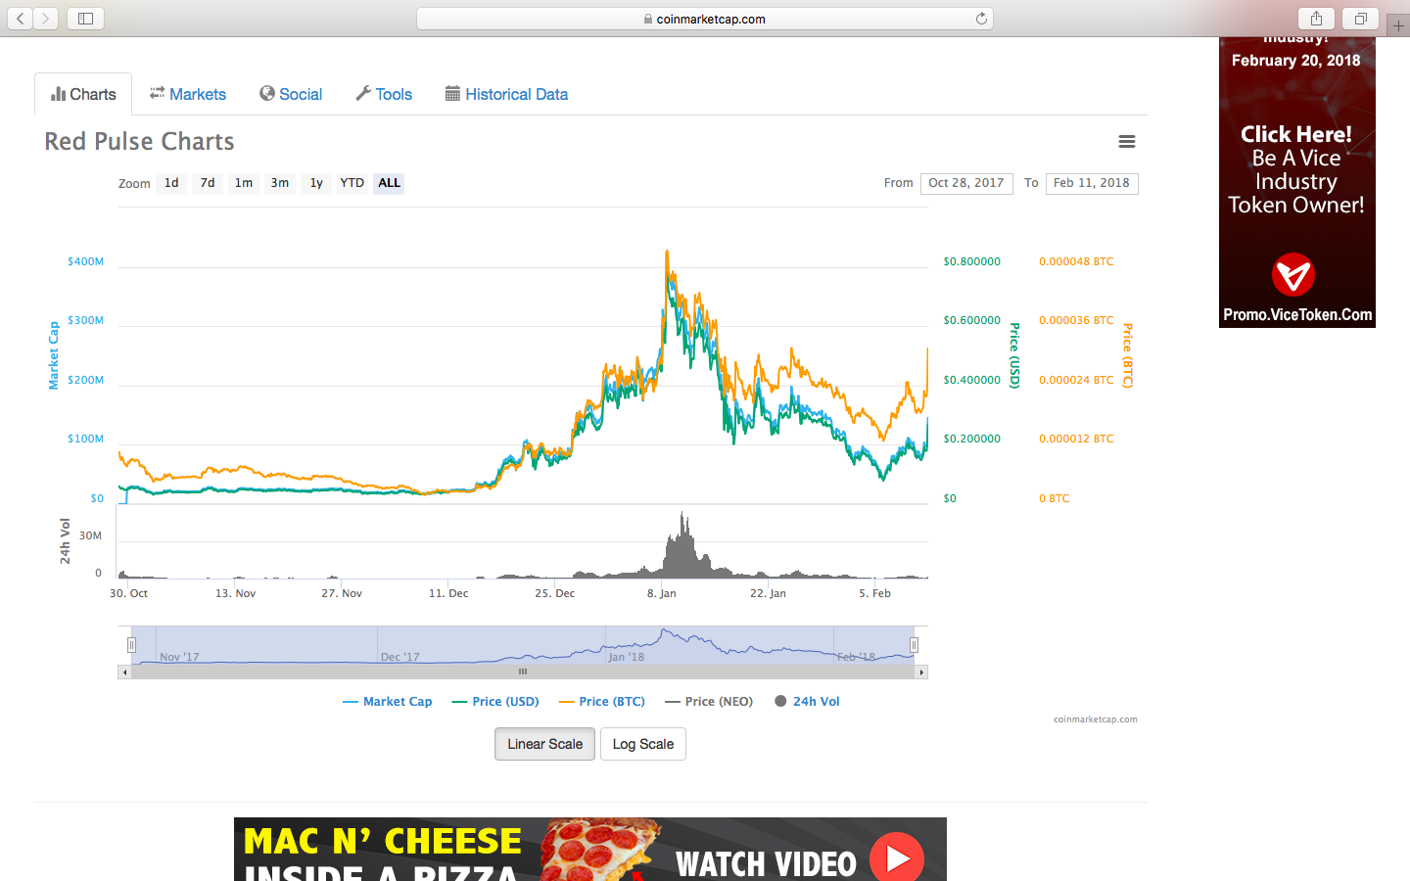Click the coinmarketcap.com chart credit link
Image resolution: width=1410 pixels, height=881 pixels.
coord(1095,719)
